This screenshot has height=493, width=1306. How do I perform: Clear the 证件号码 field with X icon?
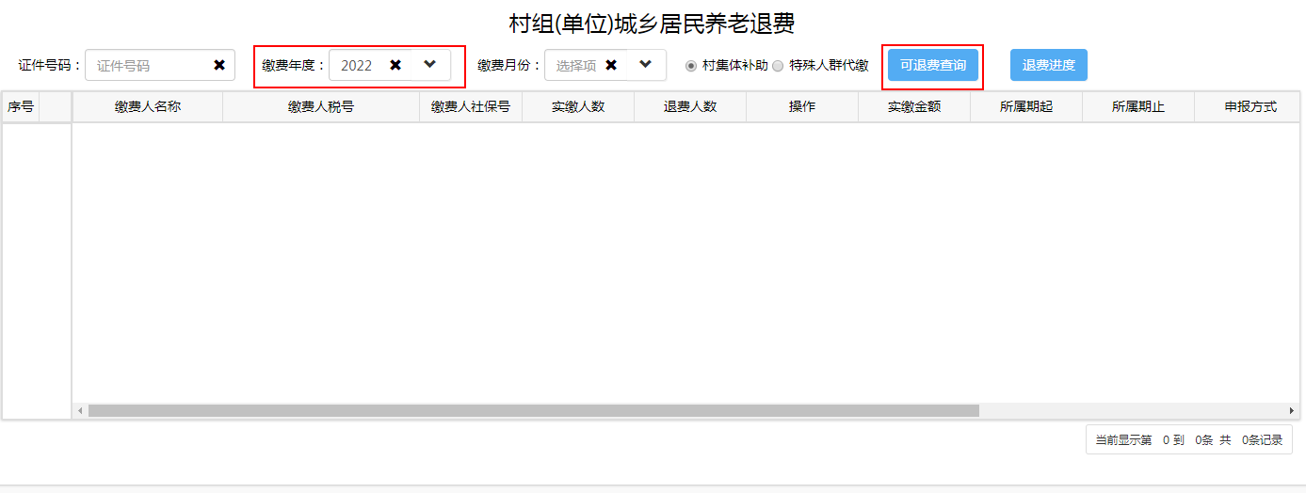219,65
